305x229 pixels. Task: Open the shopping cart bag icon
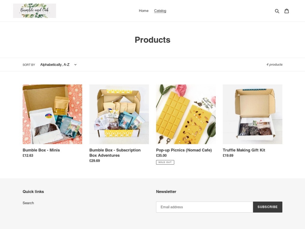click(287, 11)
